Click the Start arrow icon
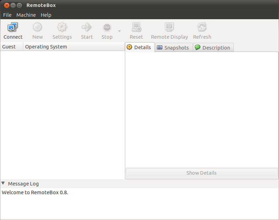The width and height of the screenshot is (279, 220). click(x=87, y=27)
